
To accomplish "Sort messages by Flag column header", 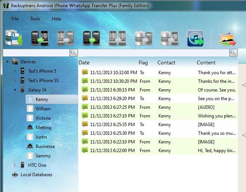I will coord(143,62).
